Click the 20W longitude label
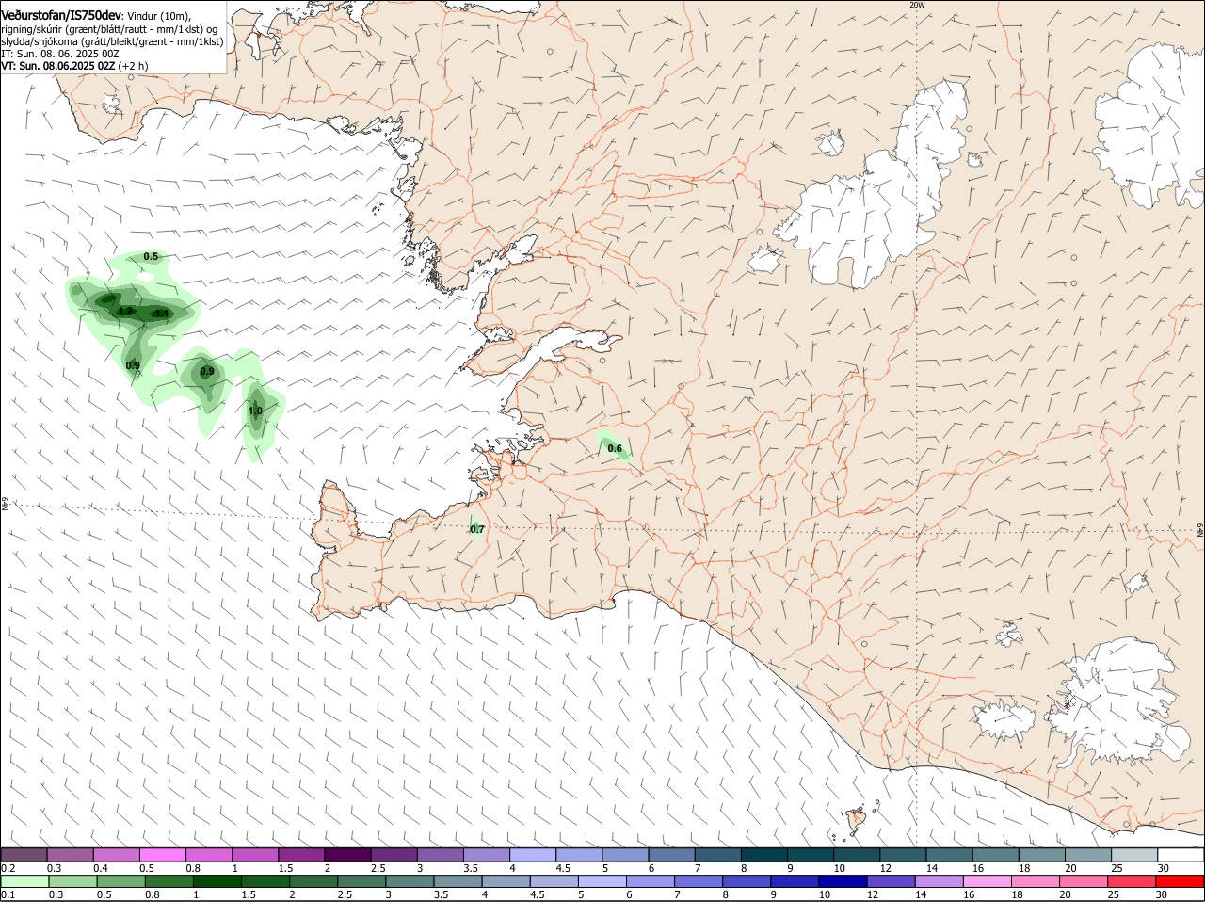Viewport: 1205px width, 902px height. (x=917, y=5)
